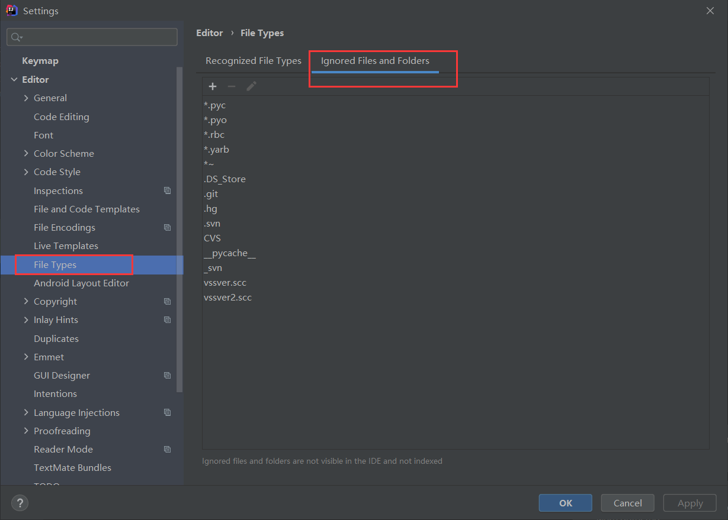The image size is (728, 520).
Task: Select the *.pyo ignored pattern
Action: pyautogui.click(x=215, y=120)
